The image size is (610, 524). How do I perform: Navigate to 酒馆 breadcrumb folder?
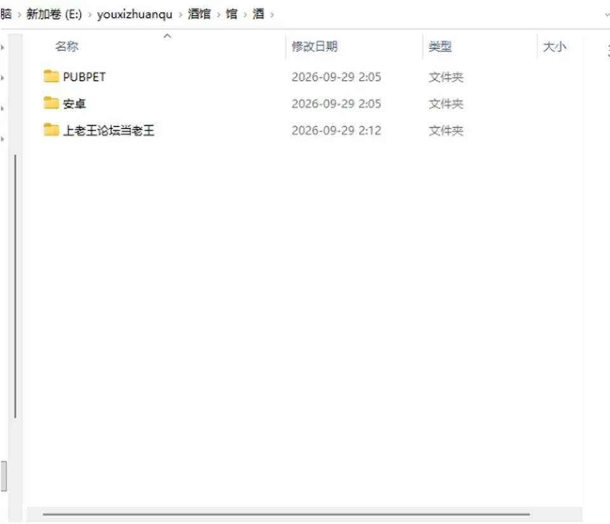(199, 15)
